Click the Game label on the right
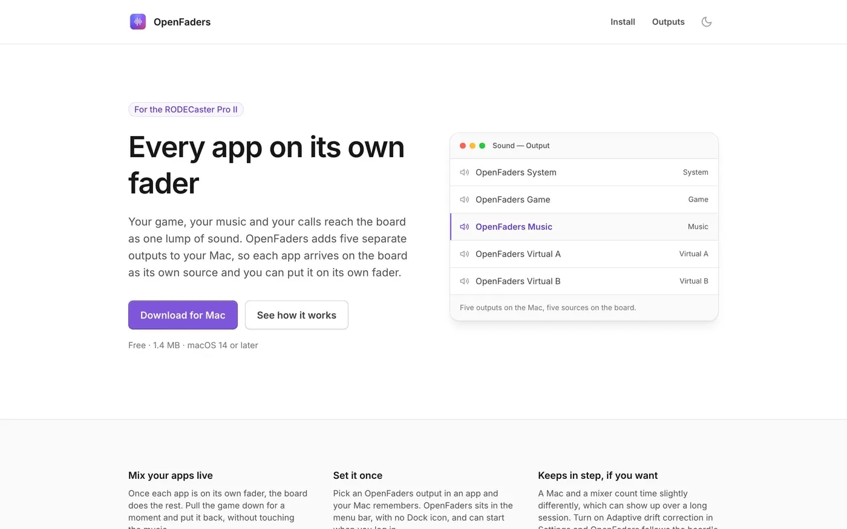Image resolution: width=847 pixels, height=529 pixels. [x=698, y=200]
